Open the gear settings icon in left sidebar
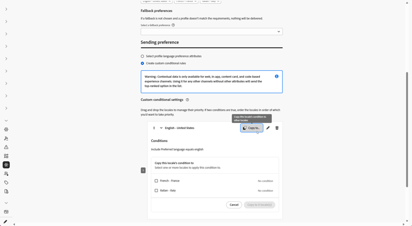Viewport: 412px width, 226px height. tap(6, 129)
